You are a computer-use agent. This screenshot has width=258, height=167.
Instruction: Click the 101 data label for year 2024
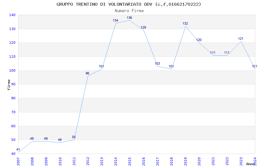[255, 66]
